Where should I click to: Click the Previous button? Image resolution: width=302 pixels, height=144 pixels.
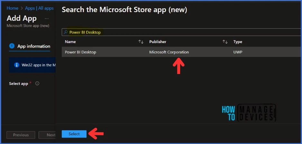pyautogui.click(x=21, y=135)
